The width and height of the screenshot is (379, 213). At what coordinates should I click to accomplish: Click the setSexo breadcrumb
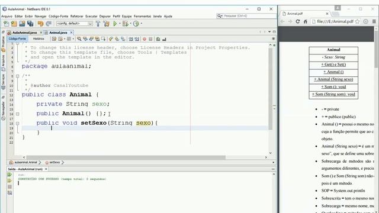coord(53,163)
